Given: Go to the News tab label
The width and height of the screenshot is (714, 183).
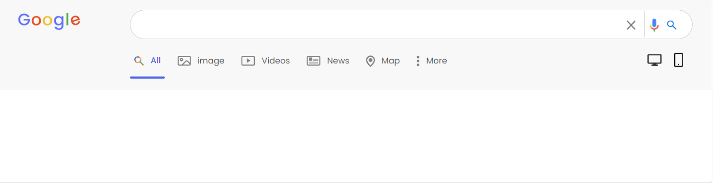Looking at the screenshot, I should coord(338,61).
